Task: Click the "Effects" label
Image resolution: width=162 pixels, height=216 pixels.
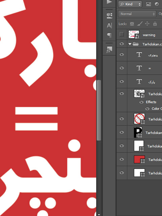Action: pyautogui.click(x=151, y=102)
